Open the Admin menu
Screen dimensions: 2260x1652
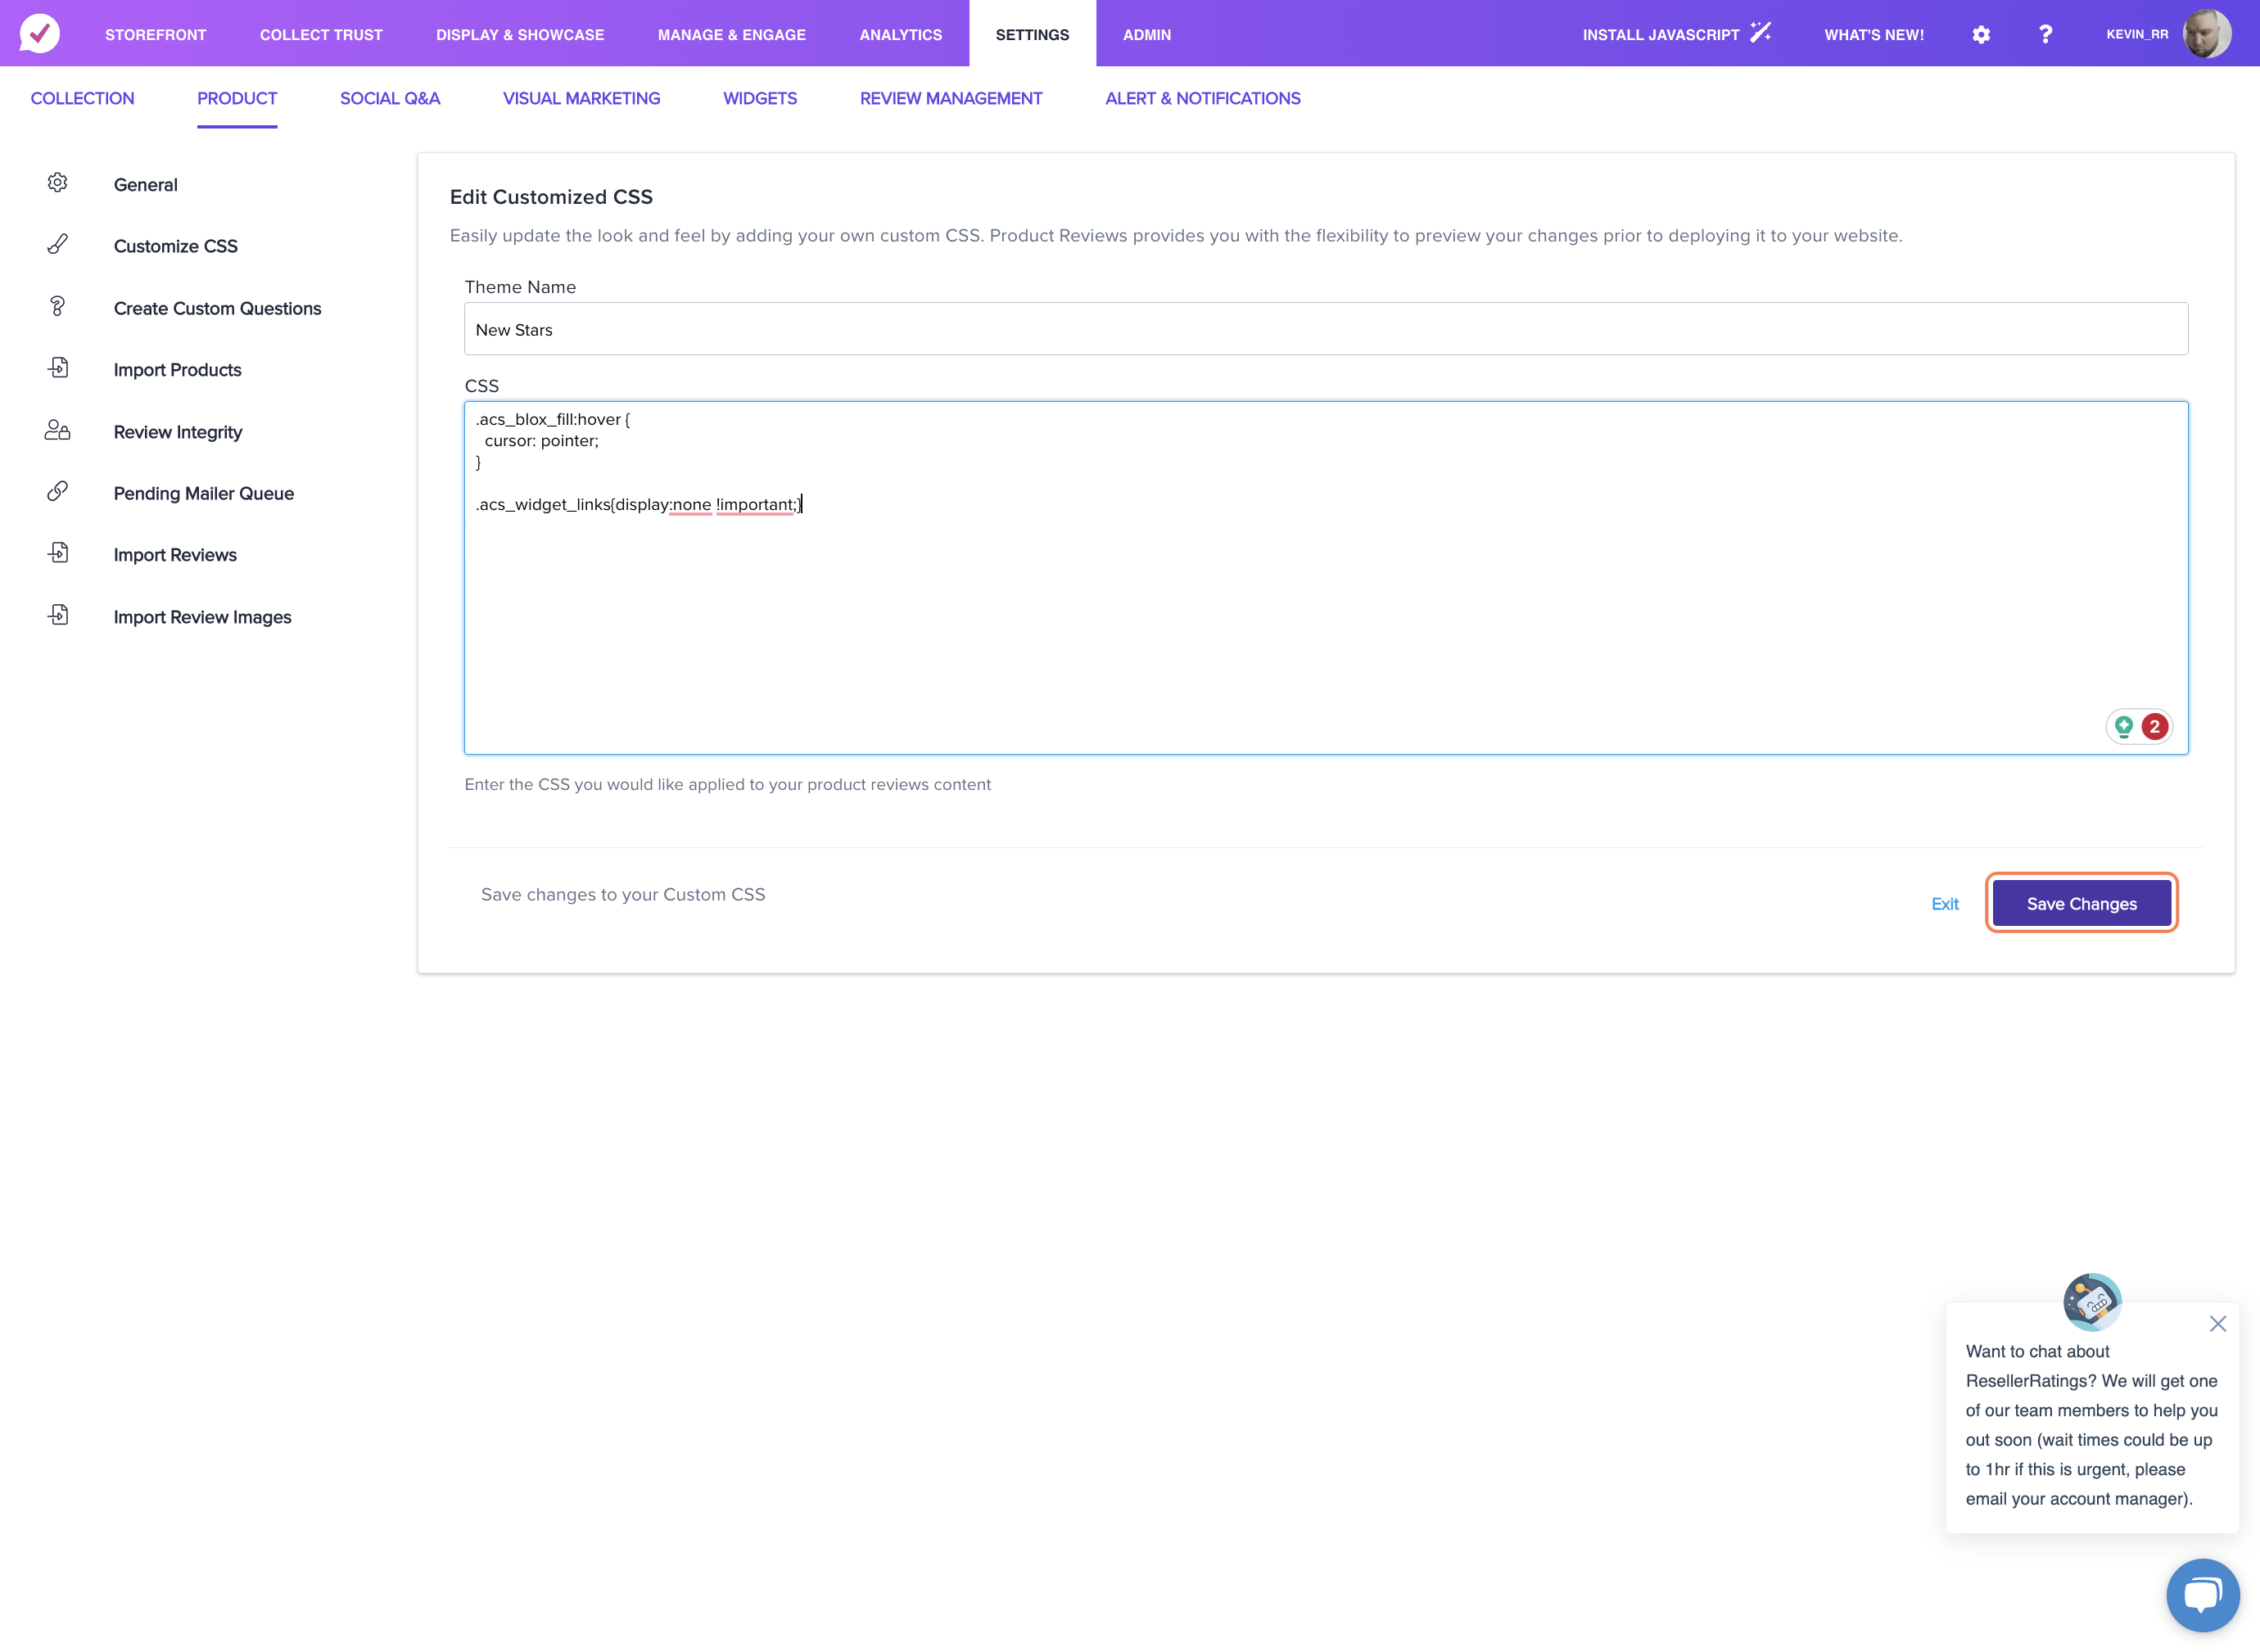click(x=1147, y=34)
